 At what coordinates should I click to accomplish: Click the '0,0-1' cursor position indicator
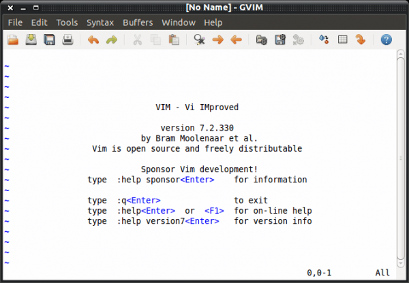[319, 273]
